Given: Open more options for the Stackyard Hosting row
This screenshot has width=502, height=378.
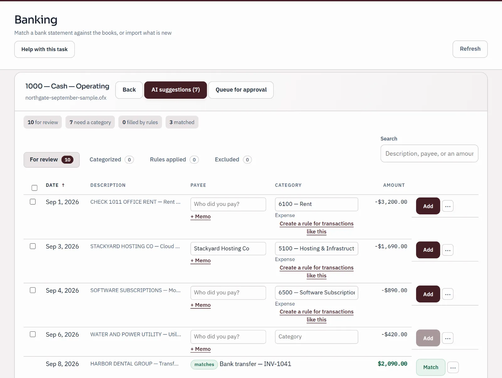Looking at the screenshot, I should tap(448, 250).
